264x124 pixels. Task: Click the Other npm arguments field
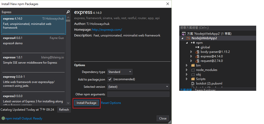click(138, 94)
